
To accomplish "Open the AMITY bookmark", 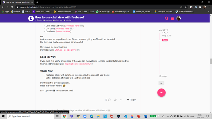I will coord(26,12).
